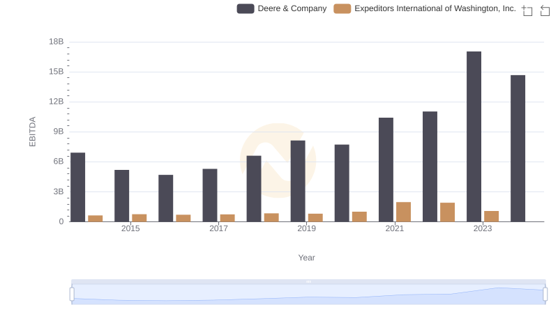Toggle Expeditors series via its tan legend swatch

(342, 9)
